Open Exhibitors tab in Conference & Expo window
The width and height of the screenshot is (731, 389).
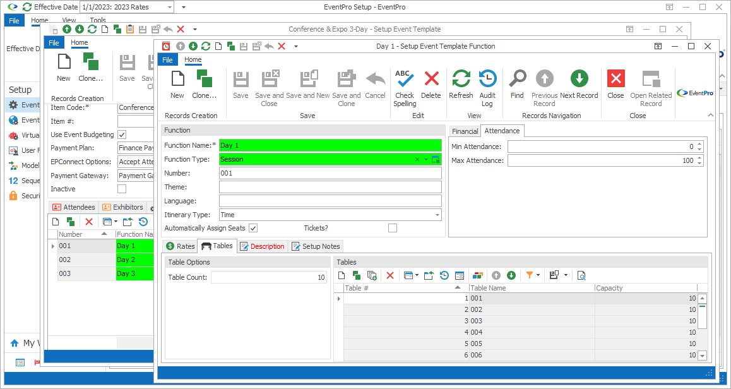point(122,207)
